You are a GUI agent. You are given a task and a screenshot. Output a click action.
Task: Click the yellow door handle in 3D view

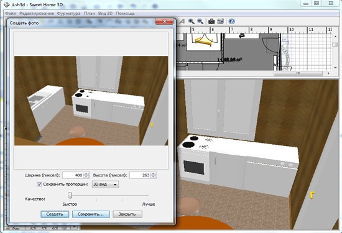(x=312, y=195)
